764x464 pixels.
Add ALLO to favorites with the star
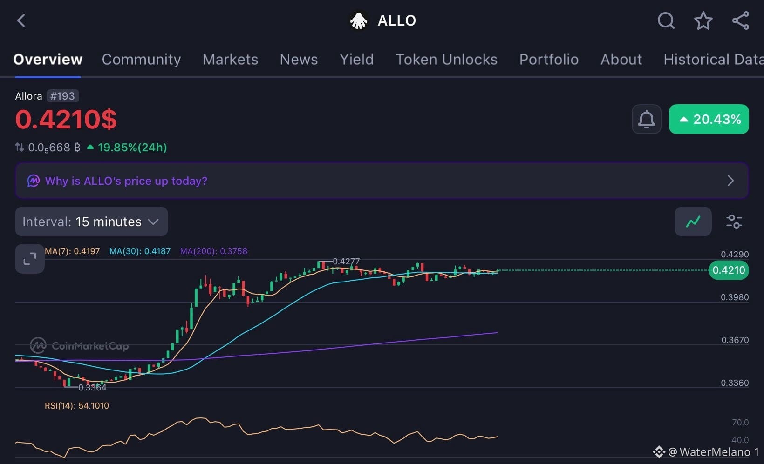703,20
